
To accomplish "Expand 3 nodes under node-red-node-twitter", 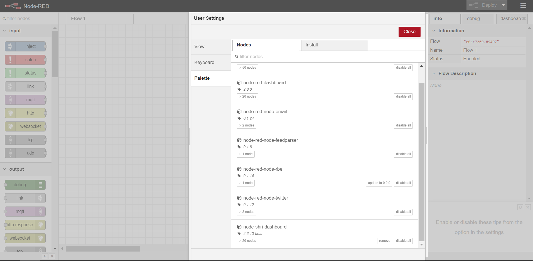I will point(247,212).
